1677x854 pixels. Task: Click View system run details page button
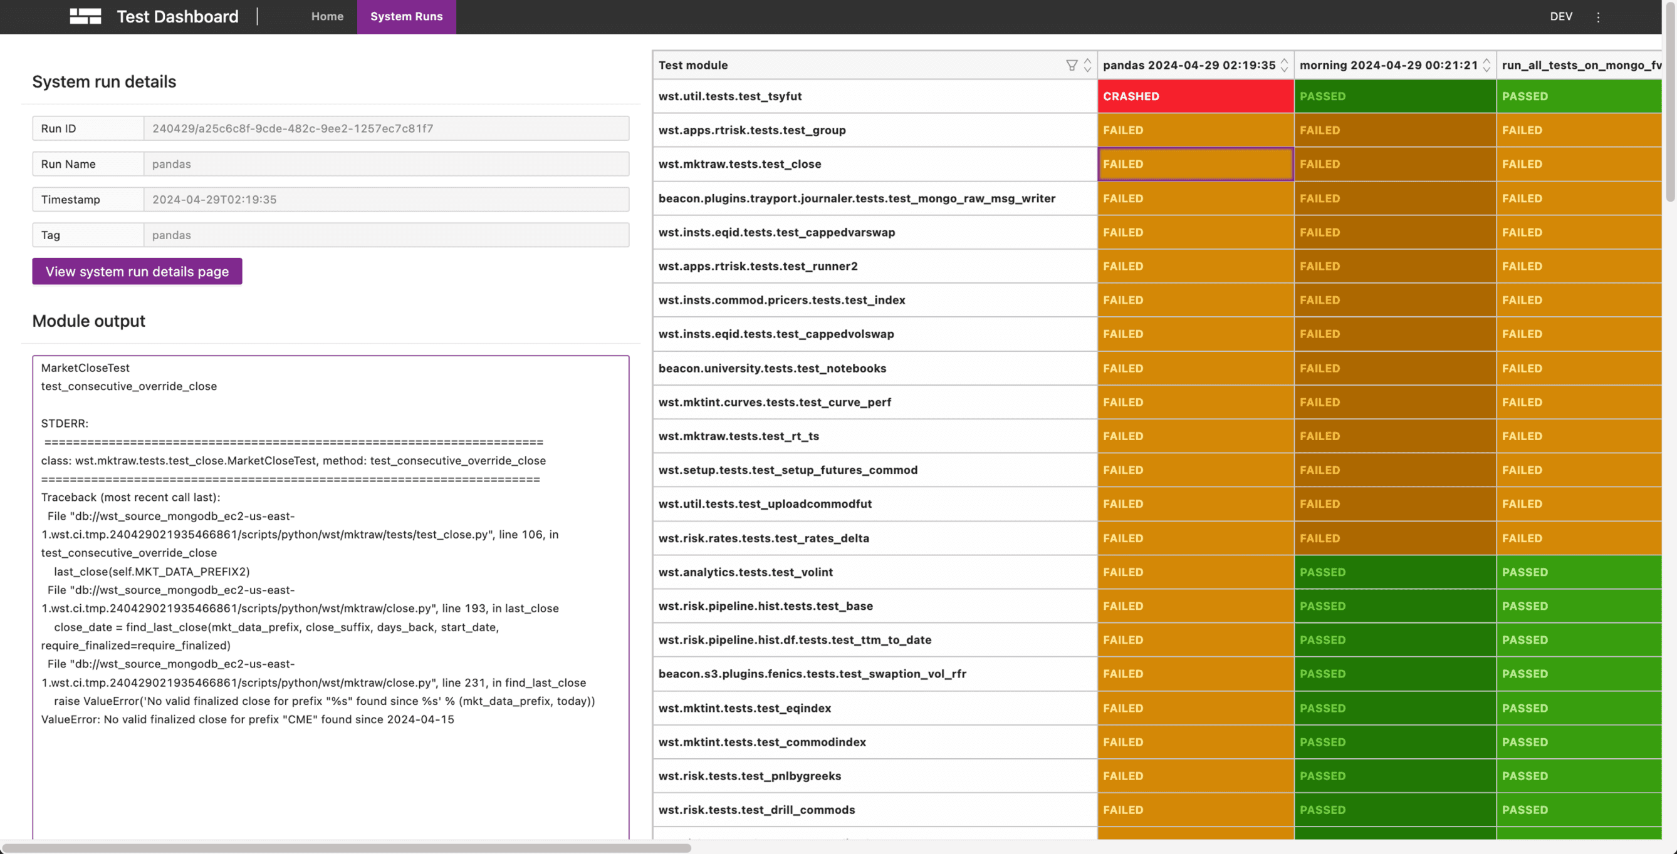137,271
